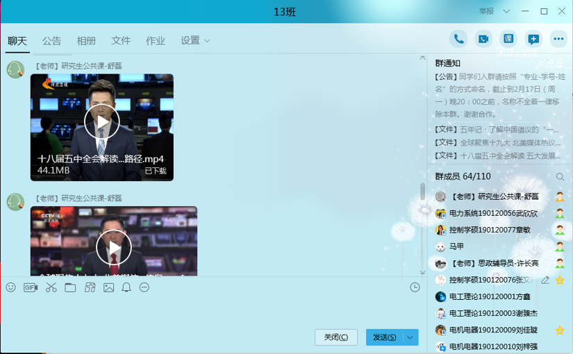Toggle the star beside 控制学硕190120076 member
Screen dimensions: 573x354
coord(559,280)
